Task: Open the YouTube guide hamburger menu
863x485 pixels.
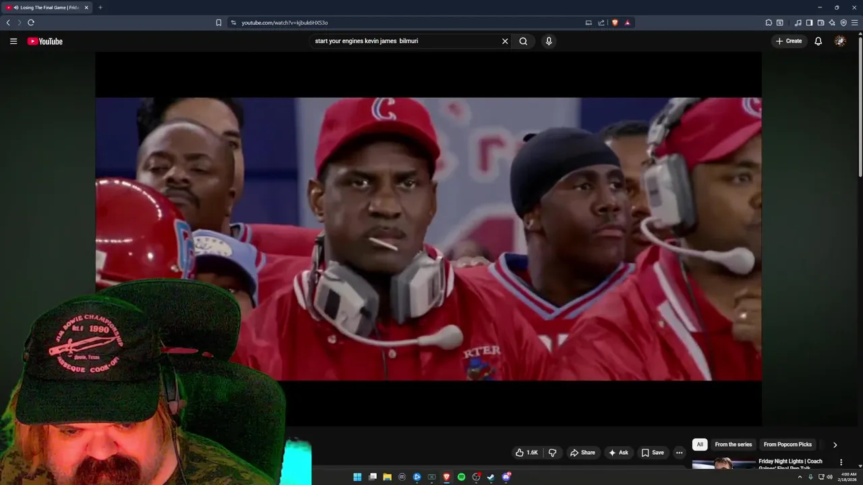Action: pos(13,41)
